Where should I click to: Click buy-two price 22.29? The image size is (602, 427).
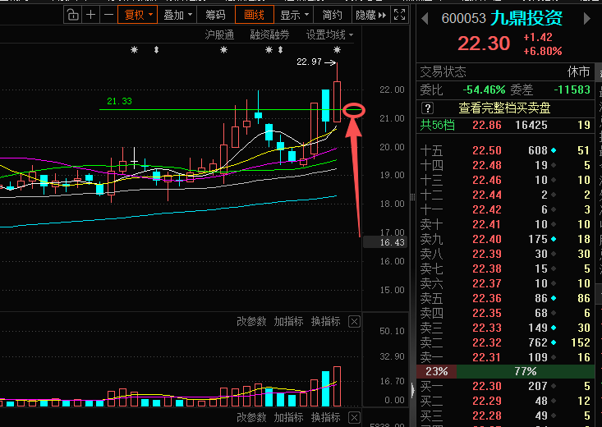click(x=487, y=401)
